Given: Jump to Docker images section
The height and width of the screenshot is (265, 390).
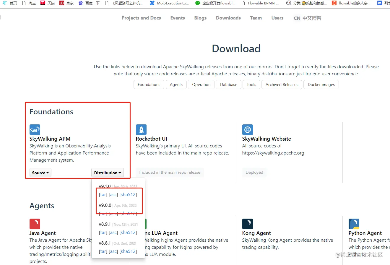Looking at the screenshot, I should coord(321,84).
